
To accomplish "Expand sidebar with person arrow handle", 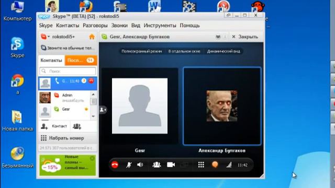I will pyautogui.click(x=103, y=110).
